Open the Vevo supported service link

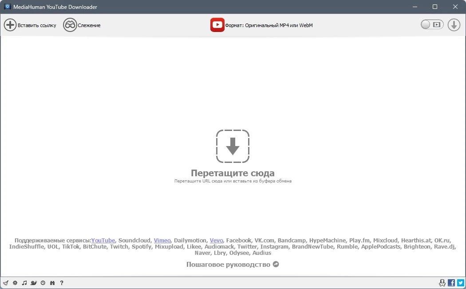[217, 240]
